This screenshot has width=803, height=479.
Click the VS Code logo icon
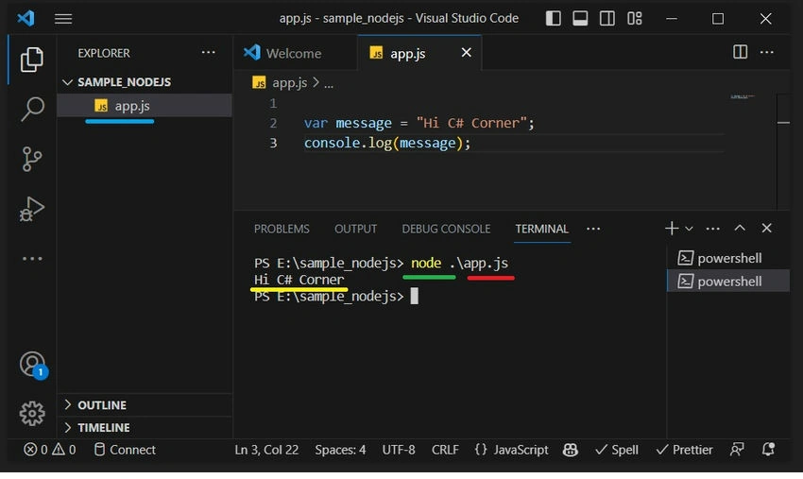(x=26, y=19)
